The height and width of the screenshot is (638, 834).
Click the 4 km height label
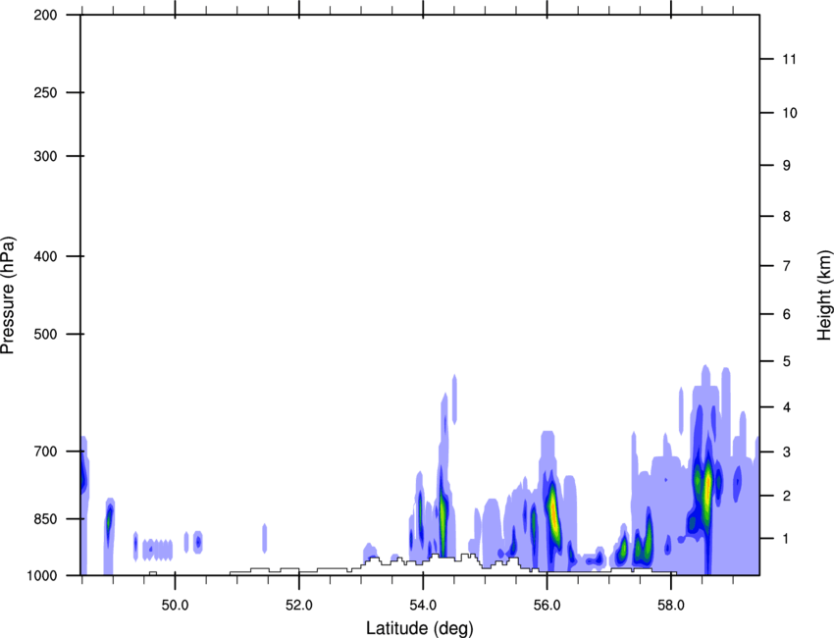(x=787, y=407)
